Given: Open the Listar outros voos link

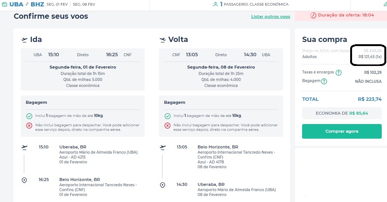Looking at the screenshot, I should [x=271, y=16].
